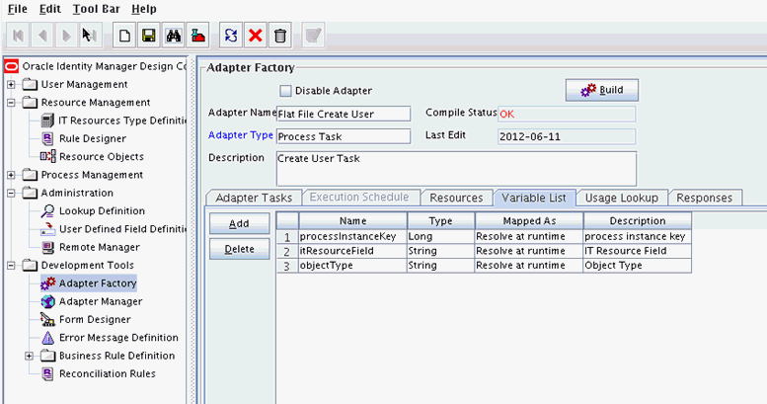Click the Error Message Definition warning icon
Screen dimensions: 767x404
coord(48,338)
